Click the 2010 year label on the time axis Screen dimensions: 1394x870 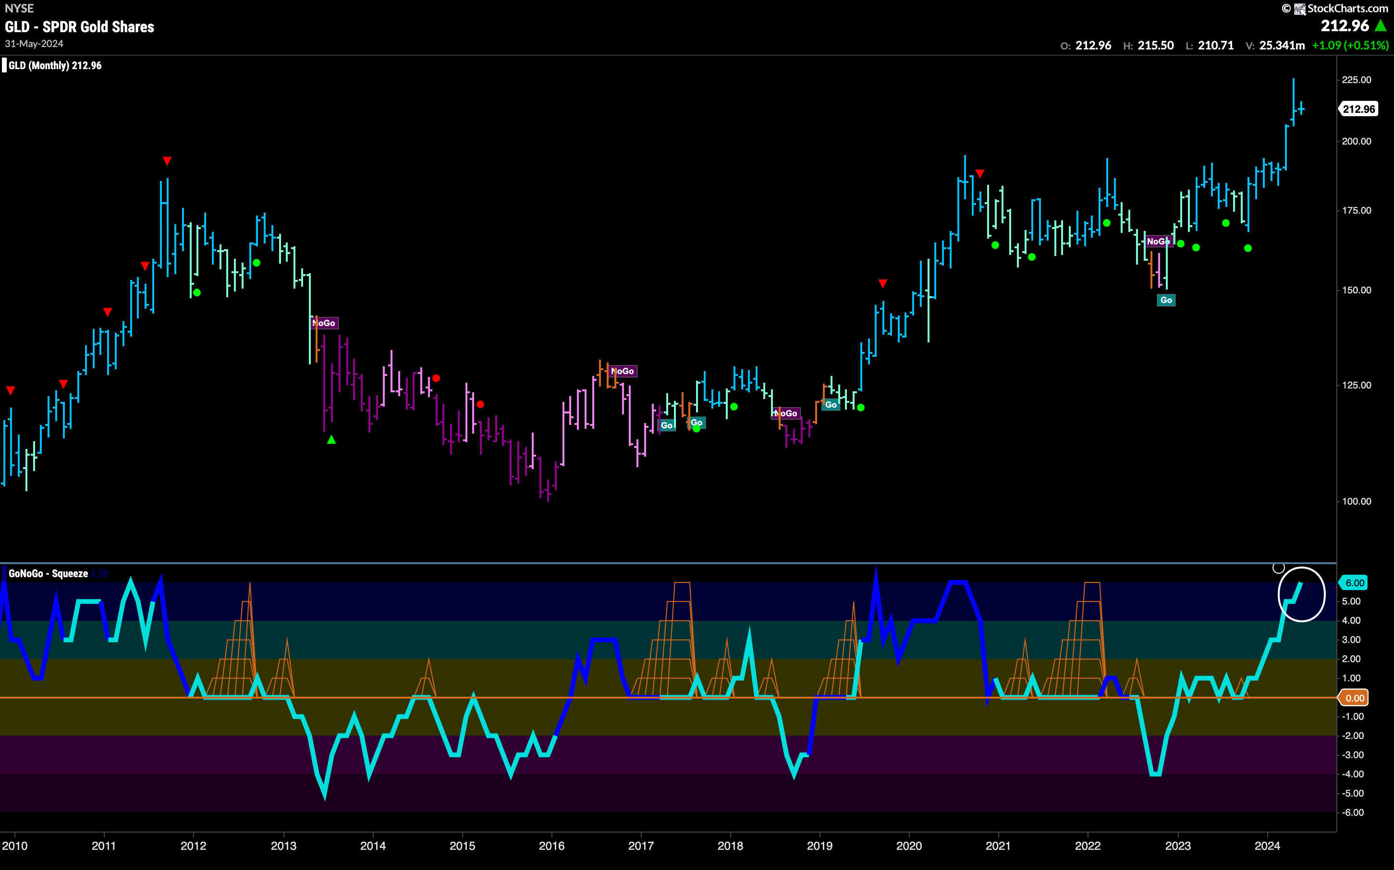(x=14, y=846)
